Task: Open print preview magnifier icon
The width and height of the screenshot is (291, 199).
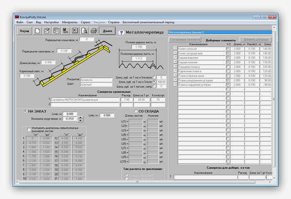Action: (84, 31)
